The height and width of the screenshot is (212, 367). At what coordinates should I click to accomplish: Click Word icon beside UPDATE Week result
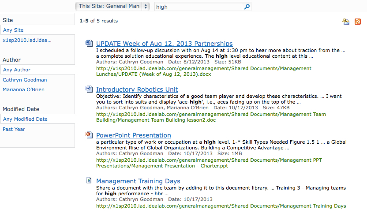[x=89, y=43]
